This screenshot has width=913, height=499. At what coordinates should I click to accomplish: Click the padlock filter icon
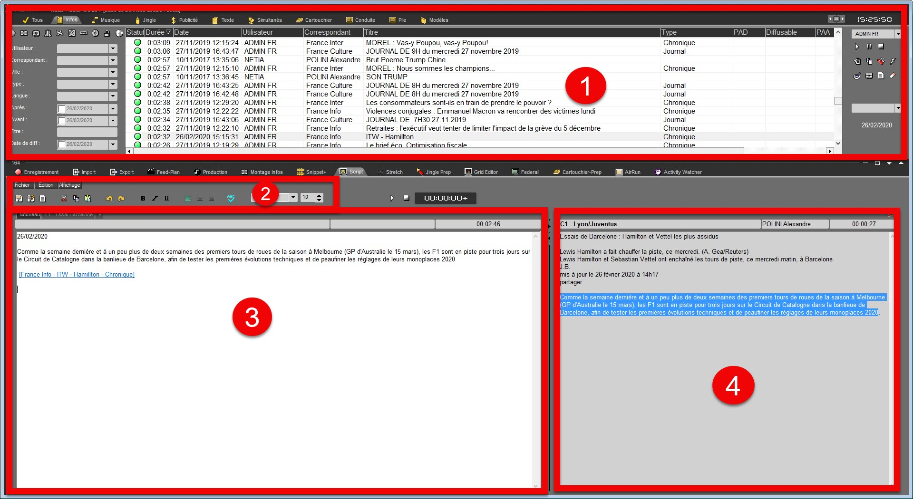click(x=107, y=33)
